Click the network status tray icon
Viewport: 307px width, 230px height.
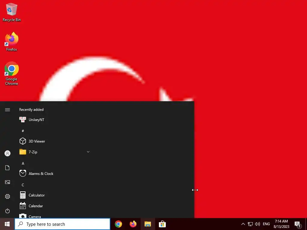click(x=250, y=224)
